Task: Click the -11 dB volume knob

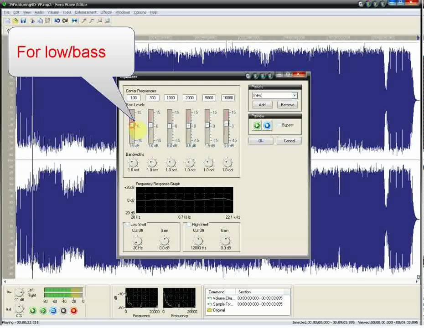Action: pyautogui.click(x=19, y=292)
